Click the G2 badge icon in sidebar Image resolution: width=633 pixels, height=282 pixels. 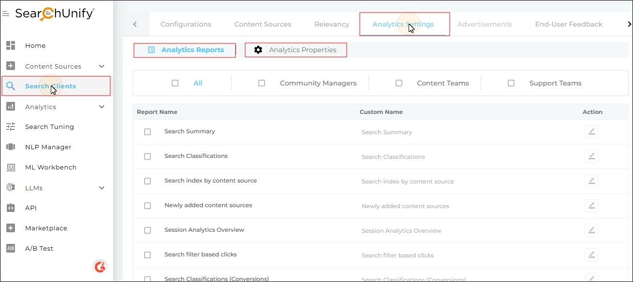tap(100, 266)
